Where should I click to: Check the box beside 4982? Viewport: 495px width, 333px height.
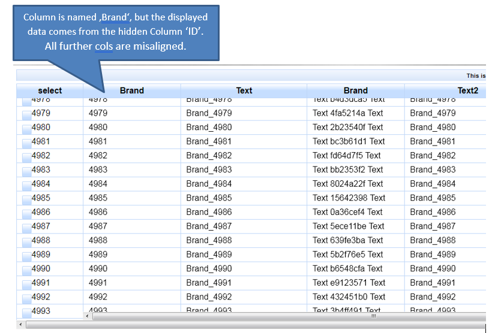click(x=27, y=158)
